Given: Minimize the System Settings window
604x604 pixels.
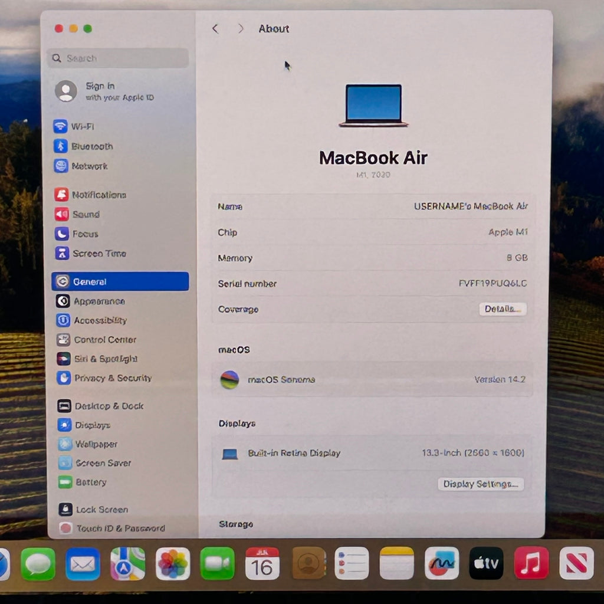Looking at the screenshot, I should pos(74,28).
